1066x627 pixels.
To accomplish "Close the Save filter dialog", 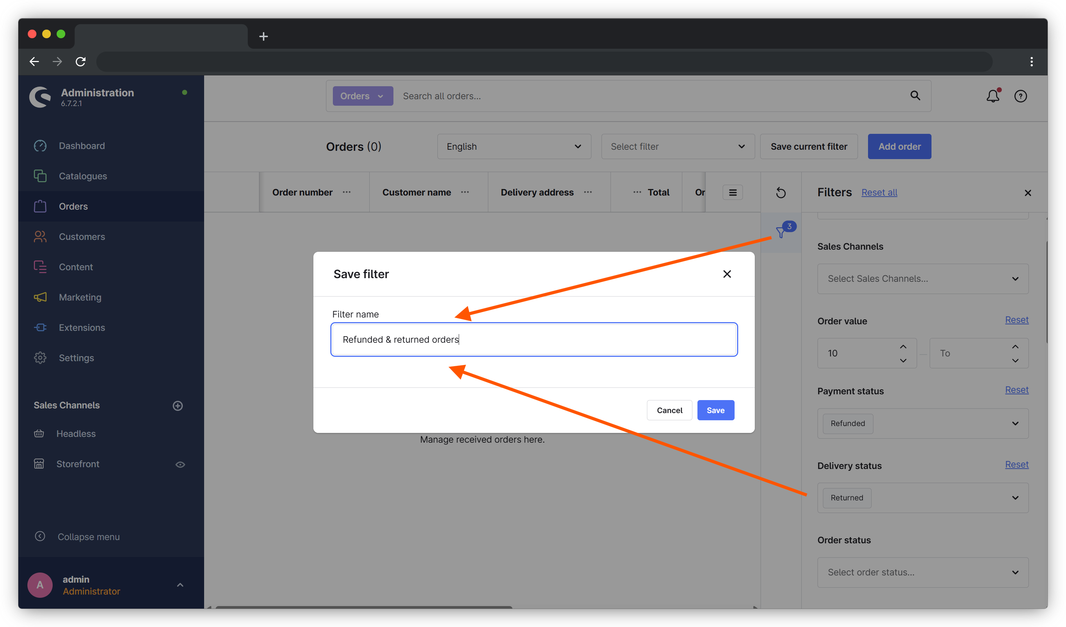I will pos(727,274).
